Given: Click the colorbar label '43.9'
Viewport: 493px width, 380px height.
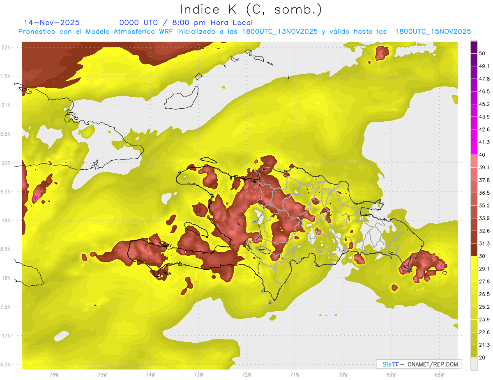Looking at the screenshot, I should pyautogui.click(x=484, y=117).
